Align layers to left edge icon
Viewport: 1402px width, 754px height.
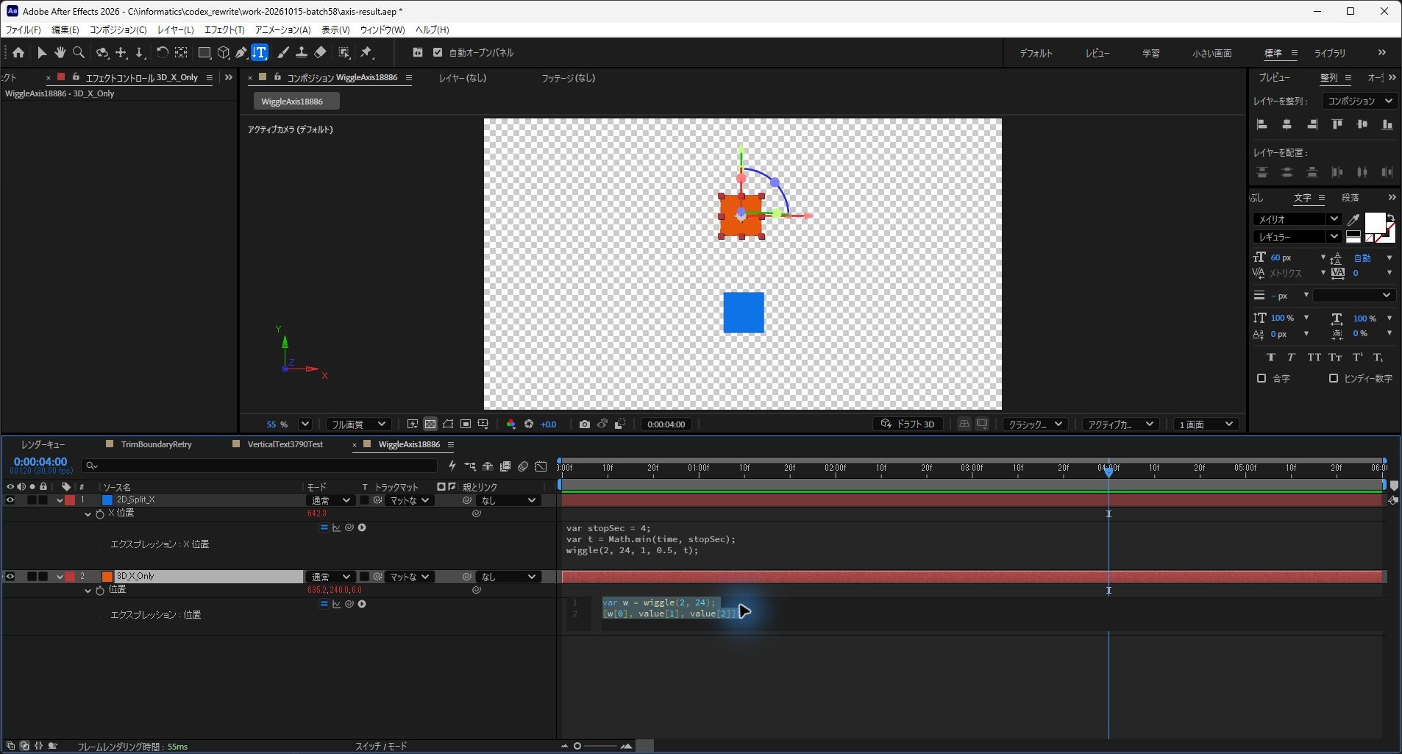pyautogui.click(x=1262, y=124)
